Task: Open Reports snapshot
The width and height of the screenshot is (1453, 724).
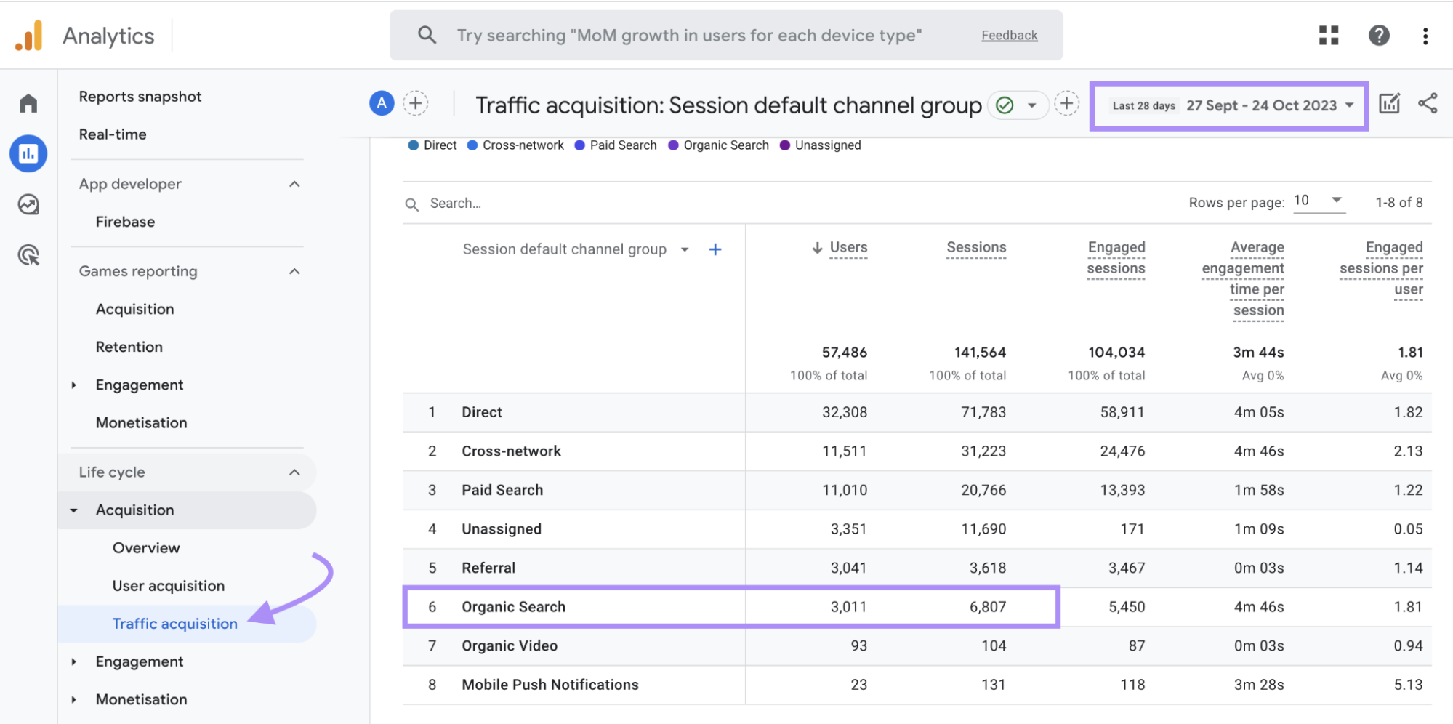Action: tap(140, 97)
